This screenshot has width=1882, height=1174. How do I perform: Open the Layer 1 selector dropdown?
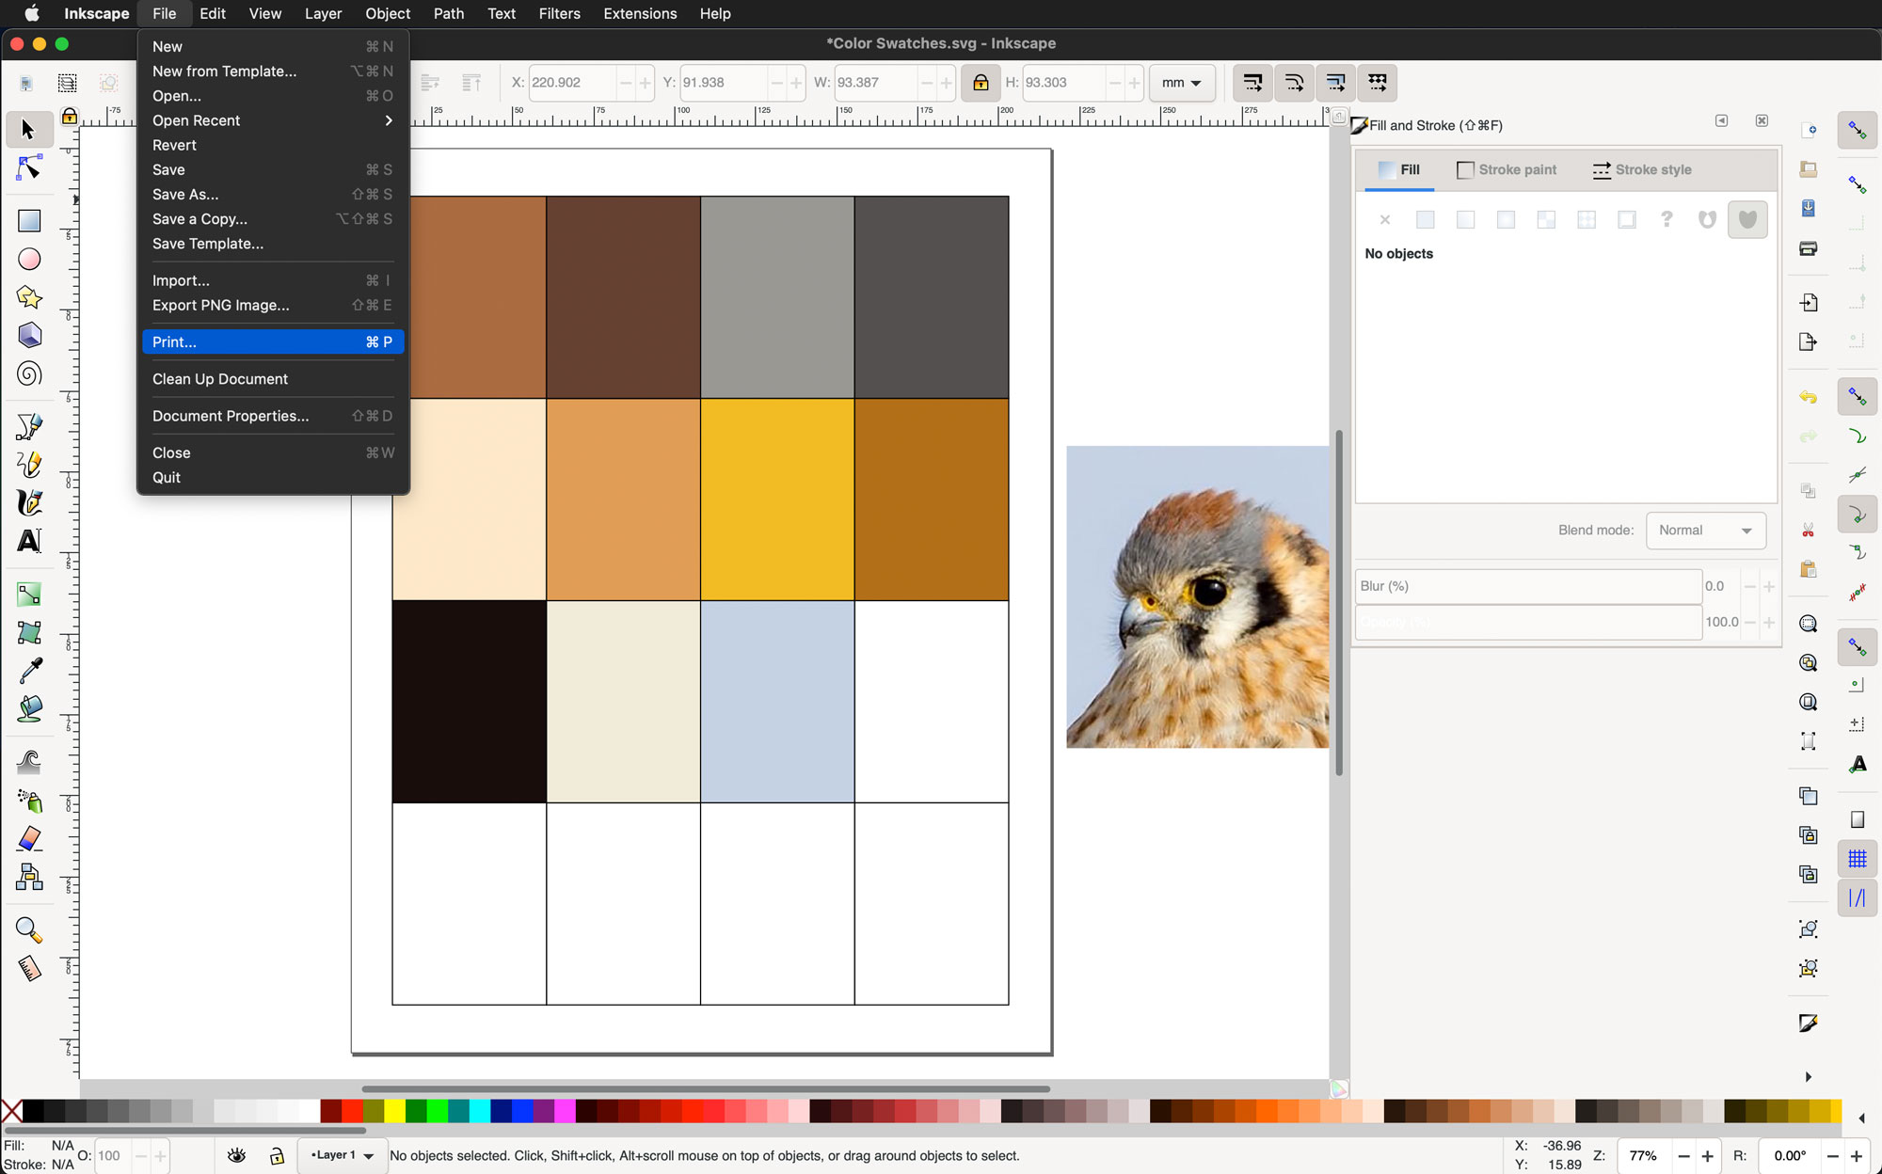click(x=342, y=1155)
